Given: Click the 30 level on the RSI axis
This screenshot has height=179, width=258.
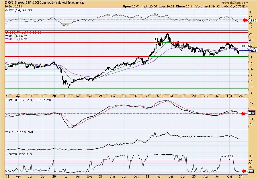Looking at the screenshot, I should [x=251, y=23].
